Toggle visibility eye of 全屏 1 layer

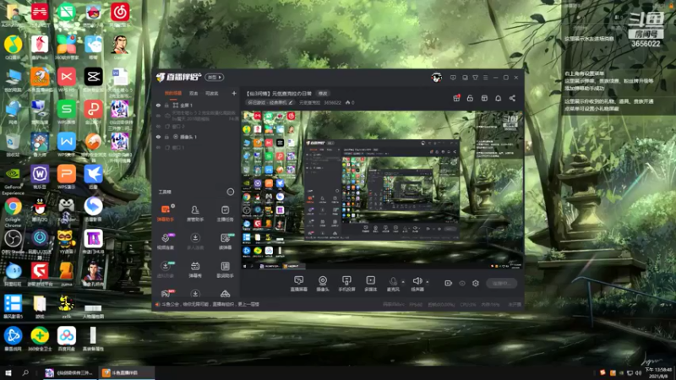(x=158, y=105)
